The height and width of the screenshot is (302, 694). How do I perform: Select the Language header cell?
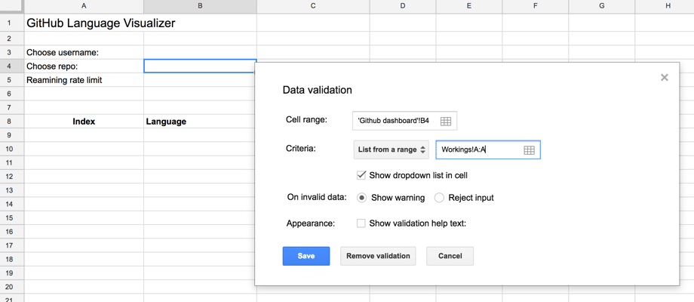tap(200, 122)
